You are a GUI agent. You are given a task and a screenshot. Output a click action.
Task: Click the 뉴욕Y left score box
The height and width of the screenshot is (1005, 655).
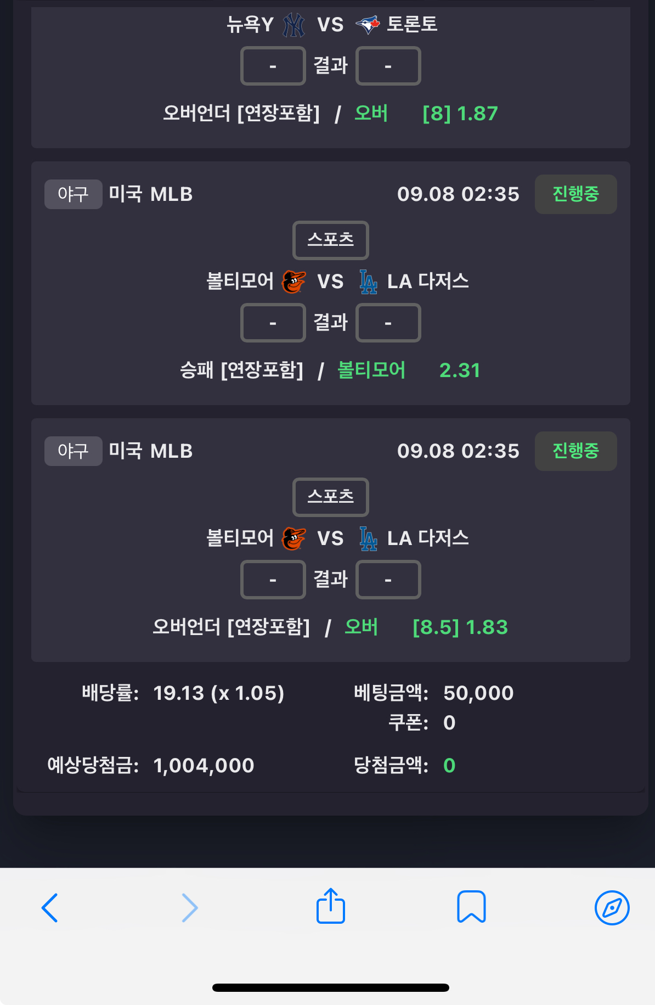273,66
